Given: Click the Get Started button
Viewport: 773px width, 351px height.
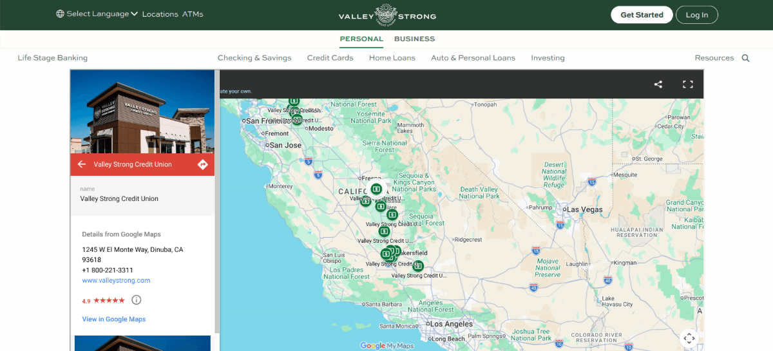Looking at the screenshot, I should 642,15.
